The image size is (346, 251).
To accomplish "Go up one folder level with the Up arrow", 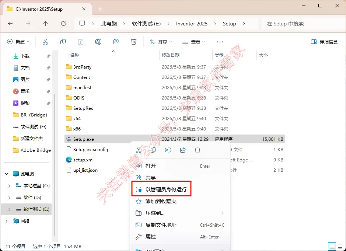I will click(45, 24).
